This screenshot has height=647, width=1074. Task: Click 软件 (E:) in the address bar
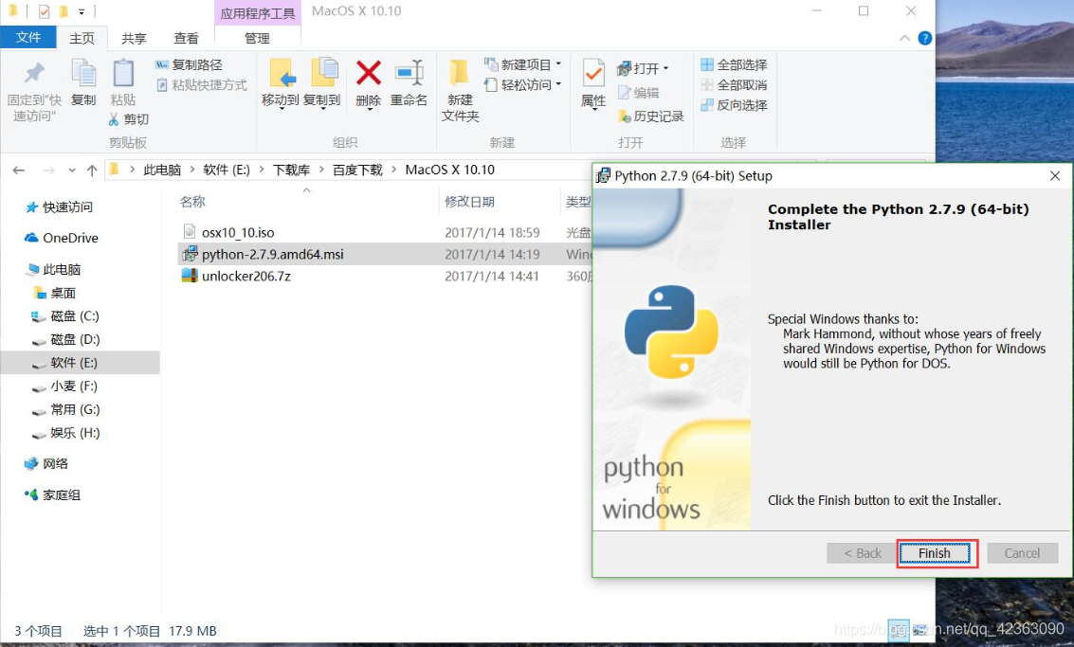[x=227, y=170]
